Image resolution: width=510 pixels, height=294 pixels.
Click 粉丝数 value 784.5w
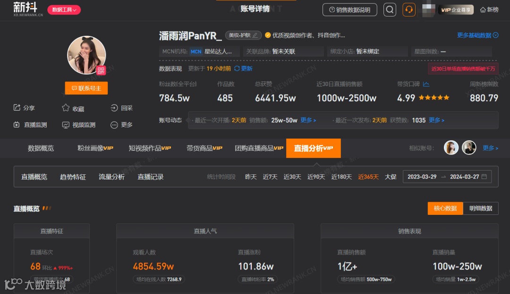click(174, 98)
